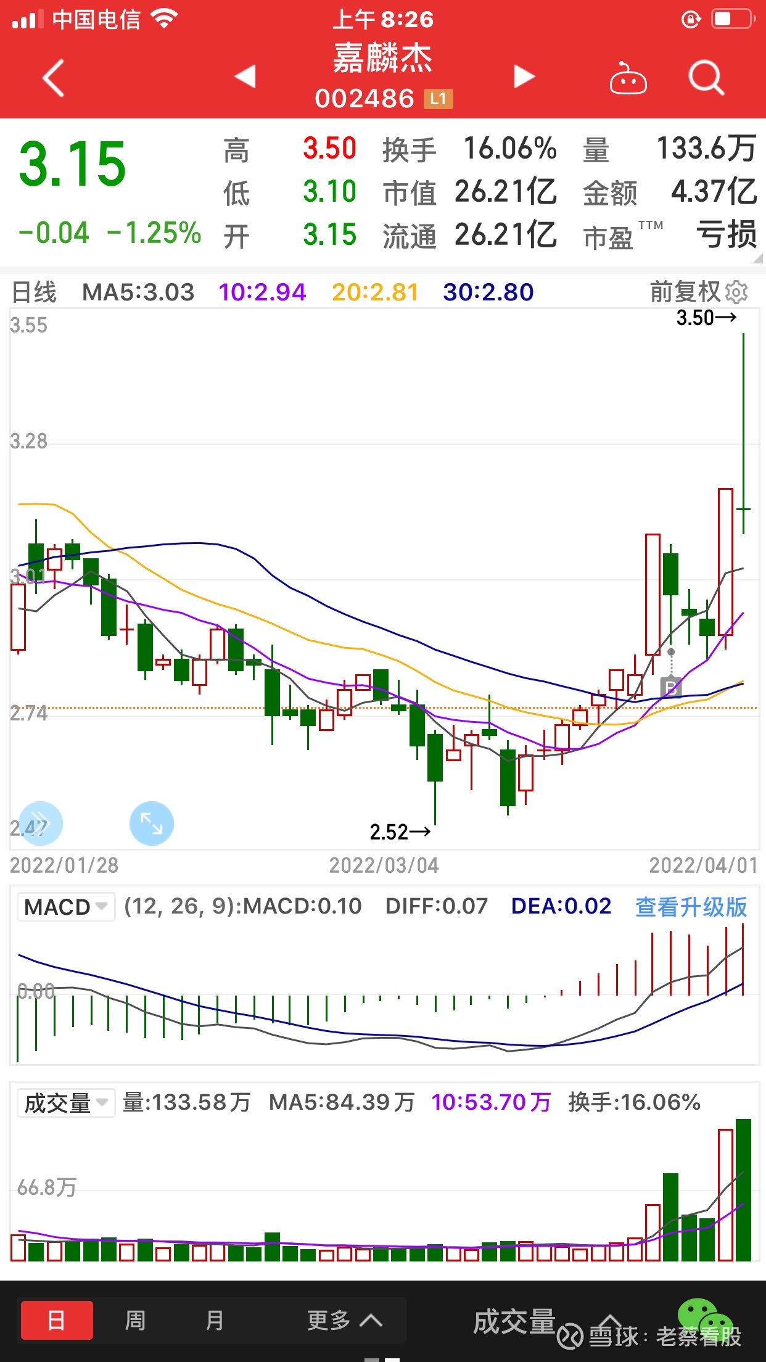Tap the 2.52 low annotation on chart
Screen dimensions: 766x1362
click(400, 832)
